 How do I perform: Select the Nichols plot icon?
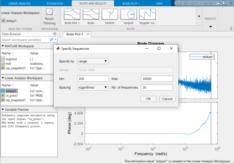110,15
